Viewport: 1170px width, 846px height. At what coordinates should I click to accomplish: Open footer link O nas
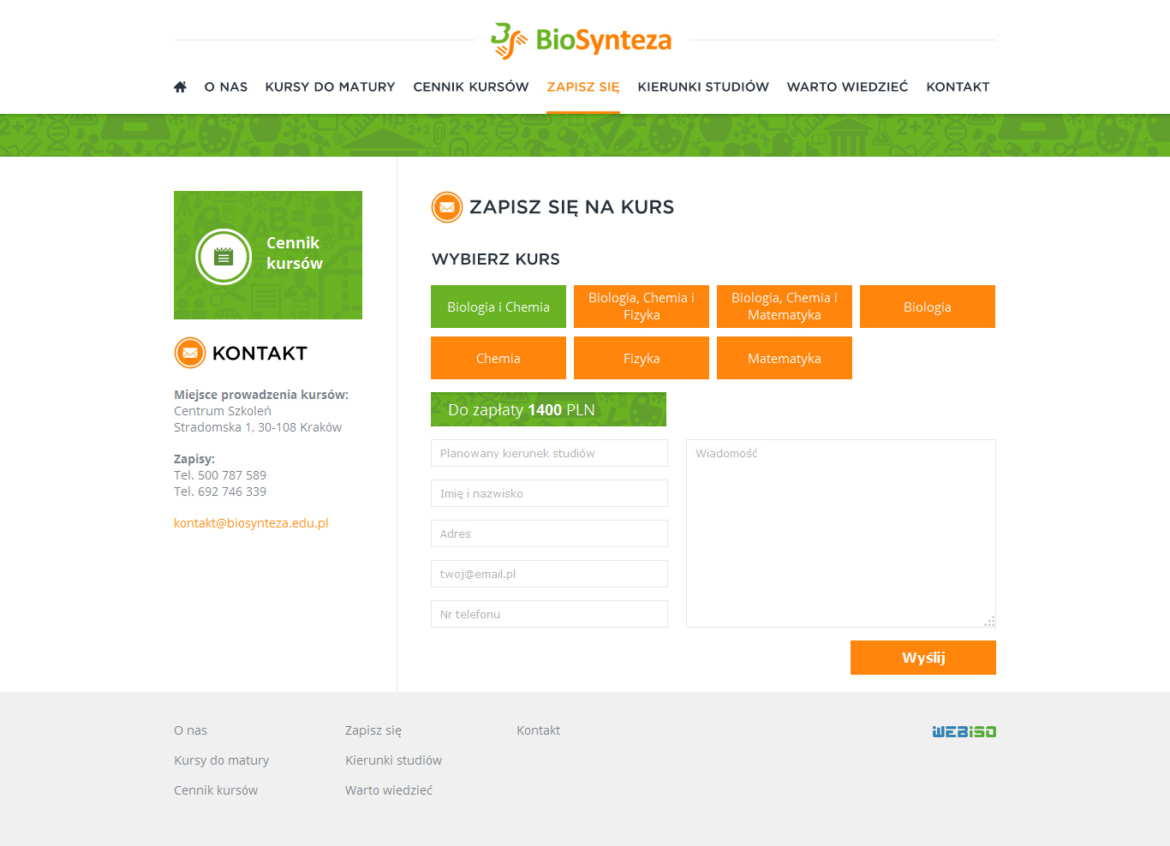(190, 730)
